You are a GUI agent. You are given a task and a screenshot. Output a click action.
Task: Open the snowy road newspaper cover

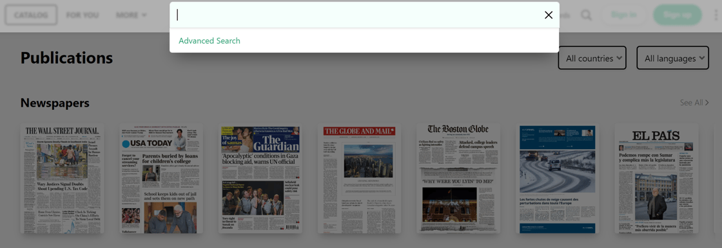(557, 178)
